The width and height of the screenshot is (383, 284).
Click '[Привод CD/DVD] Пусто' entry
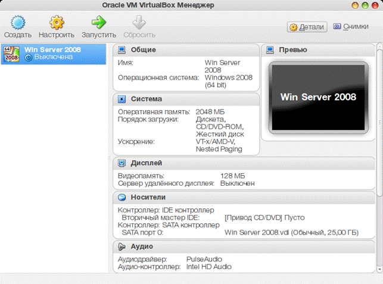pos(264,217)
